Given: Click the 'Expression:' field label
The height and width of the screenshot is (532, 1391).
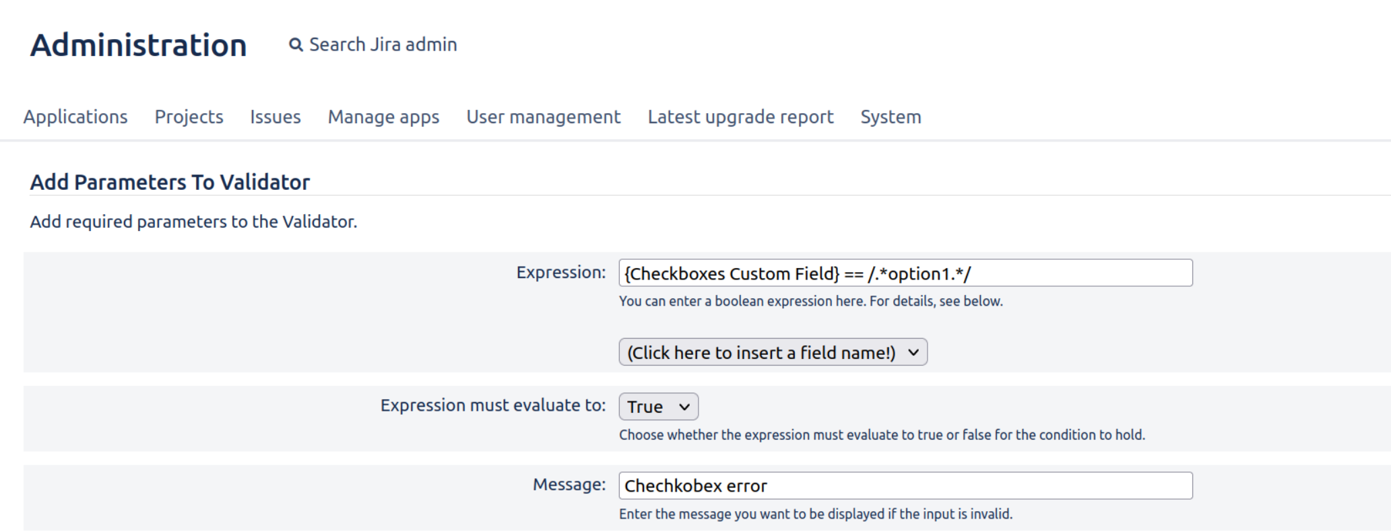Looking at the screenshot, I should [560, 273].
